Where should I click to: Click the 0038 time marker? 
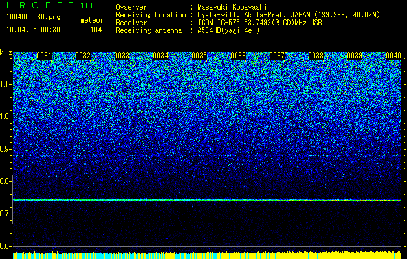coord(316,56)
